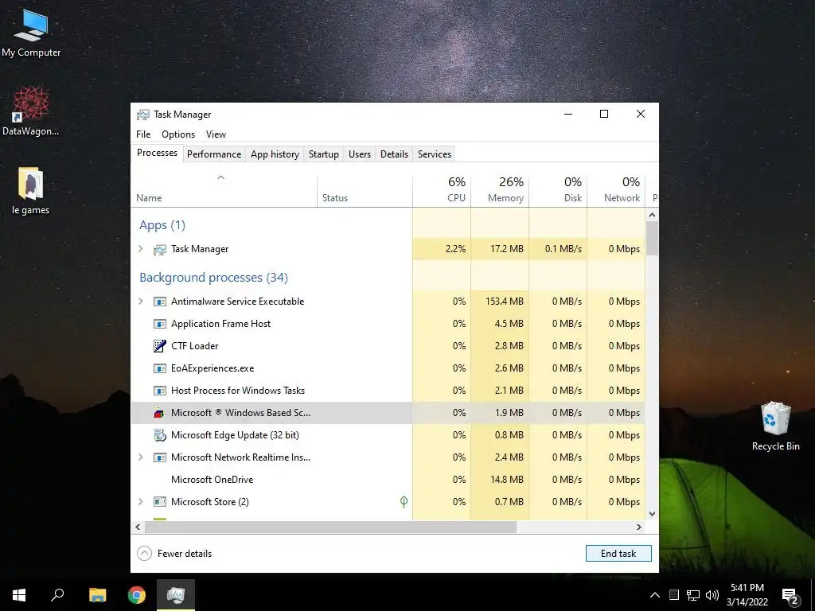This screenshot has height=611, width=815.
Task: Click the CTF Loader pen icon
Action: click(x=159, y=346)
